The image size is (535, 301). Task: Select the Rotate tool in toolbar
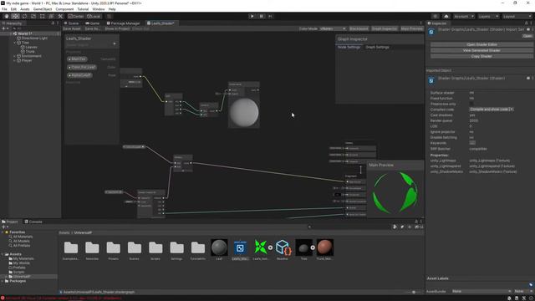(x=24, y=17)
